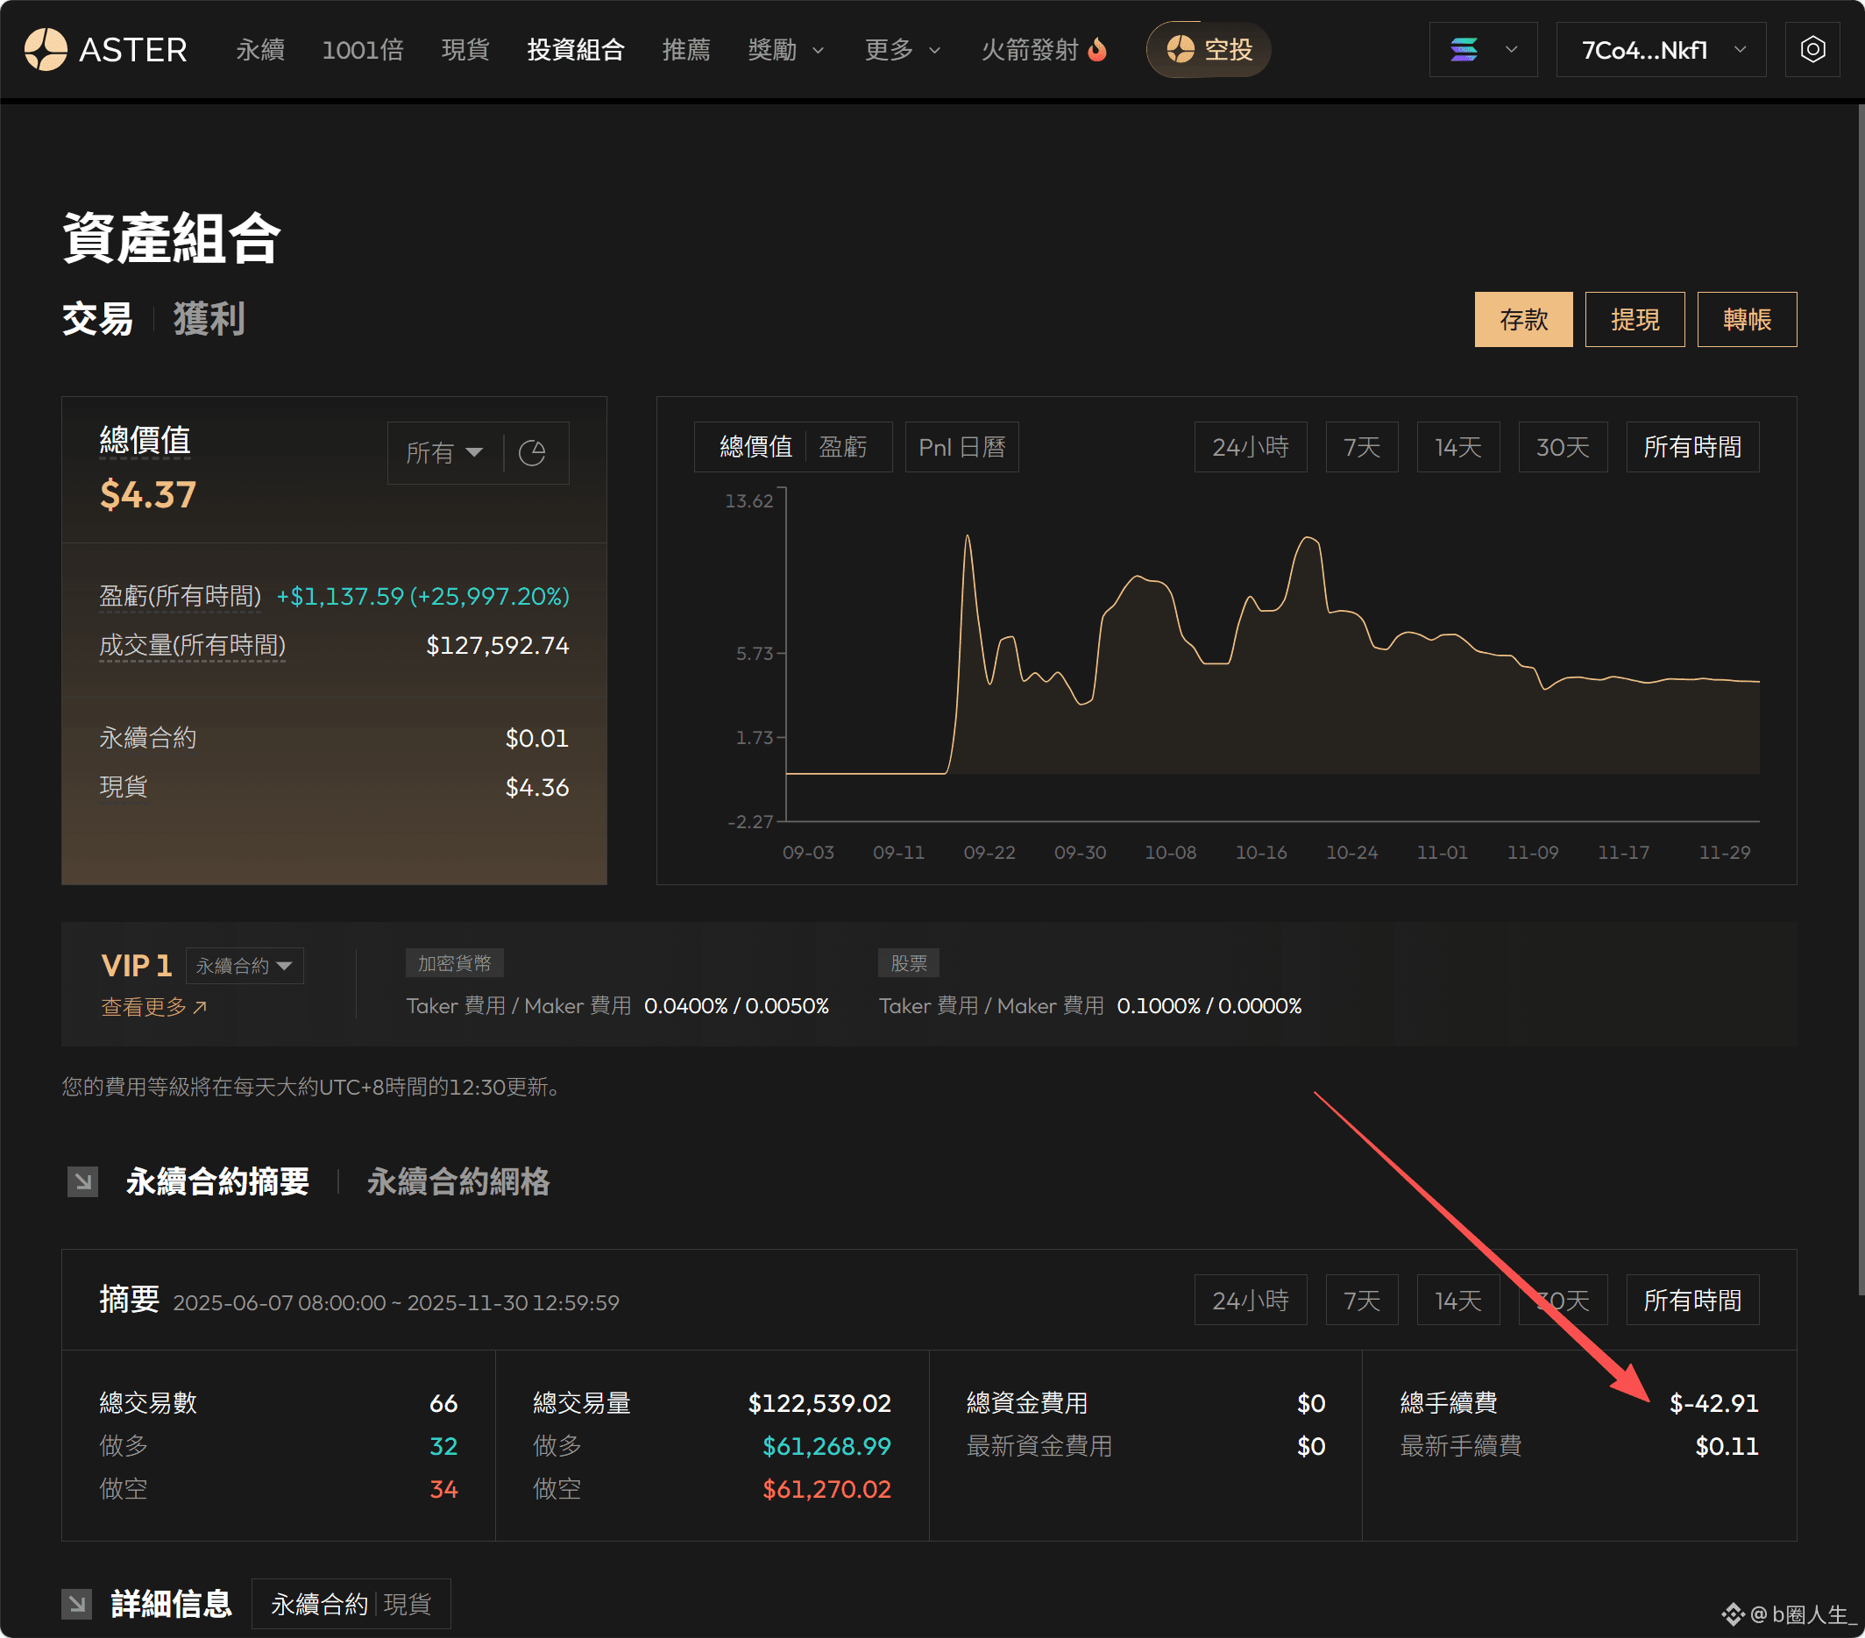Open the 查看更多 link

tap(153, 1006)
